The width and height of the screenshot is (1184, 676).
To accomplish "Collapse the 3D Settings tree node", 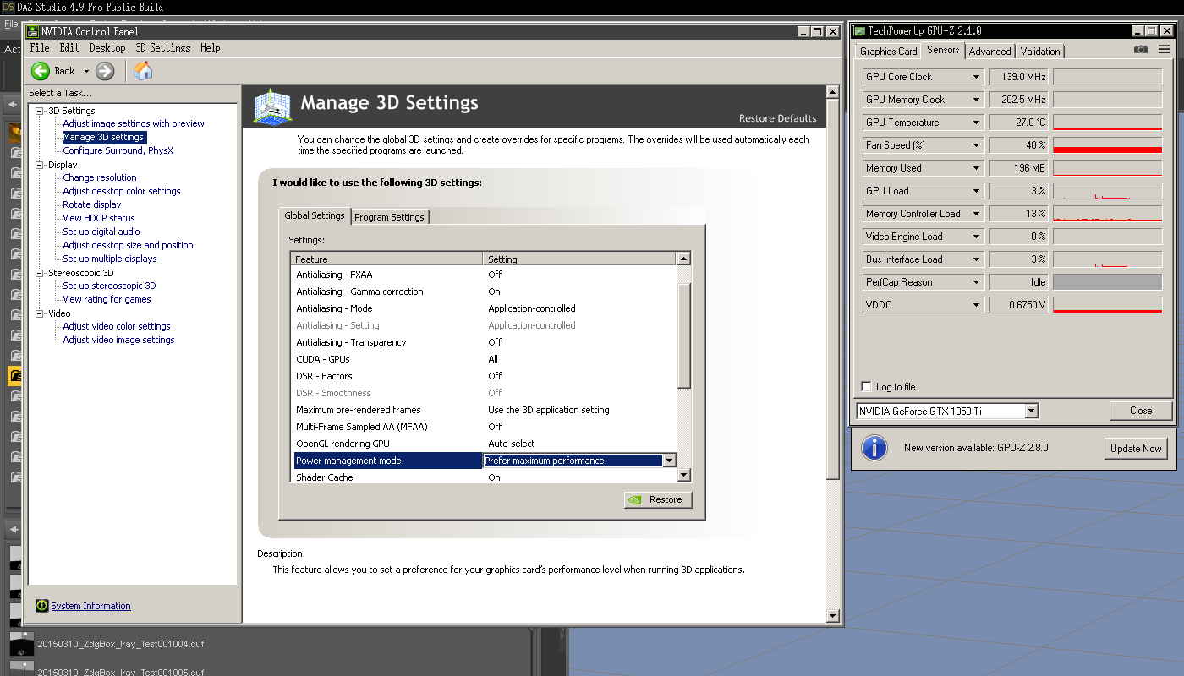I will coord(39,111).
